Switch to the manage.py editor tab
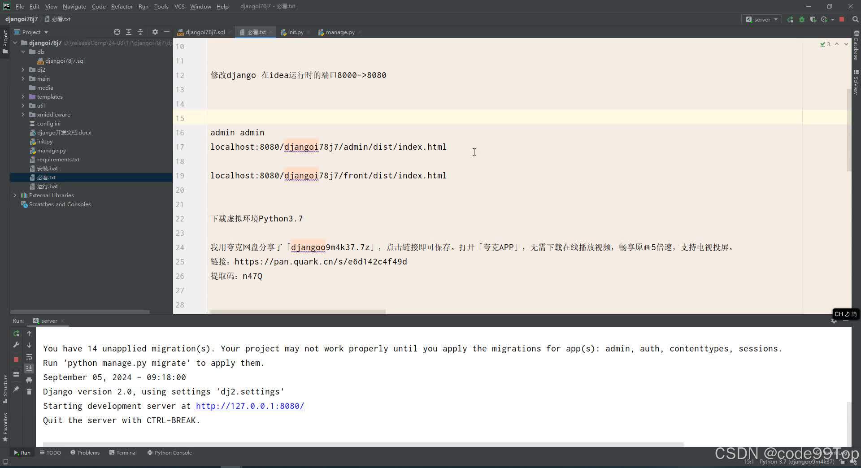This screenshot has width=861, height=468. click(339, 32)
